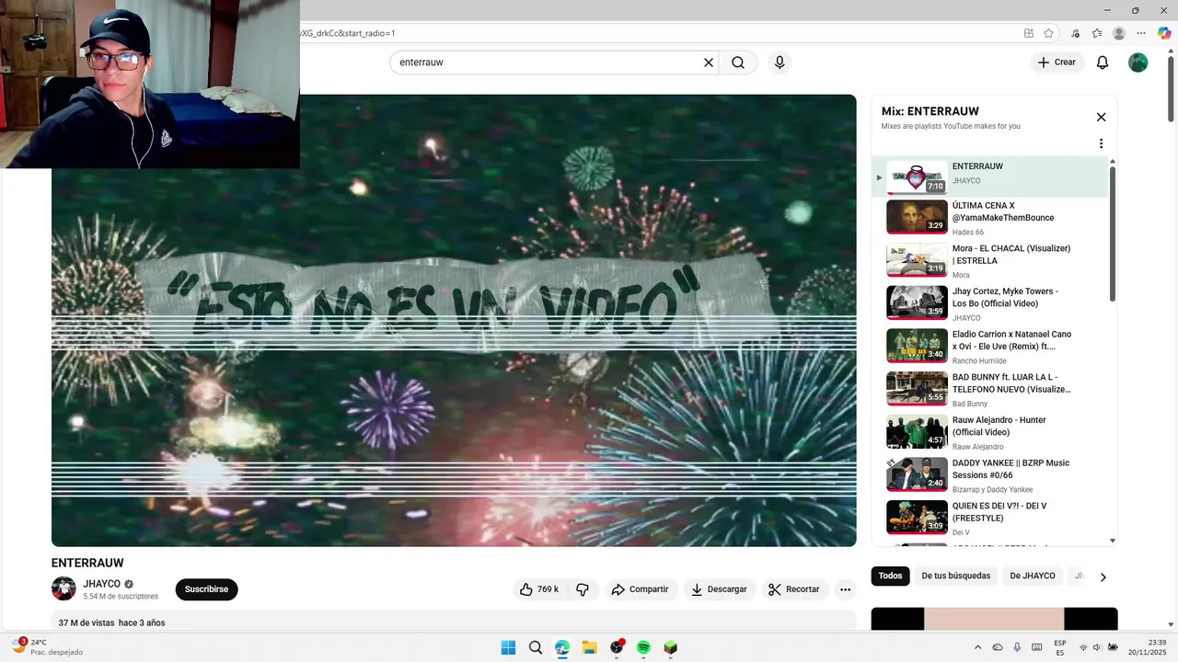Click the Suscribirse button
Screen dimensions: 1178x662
click(x=206, y=589)
